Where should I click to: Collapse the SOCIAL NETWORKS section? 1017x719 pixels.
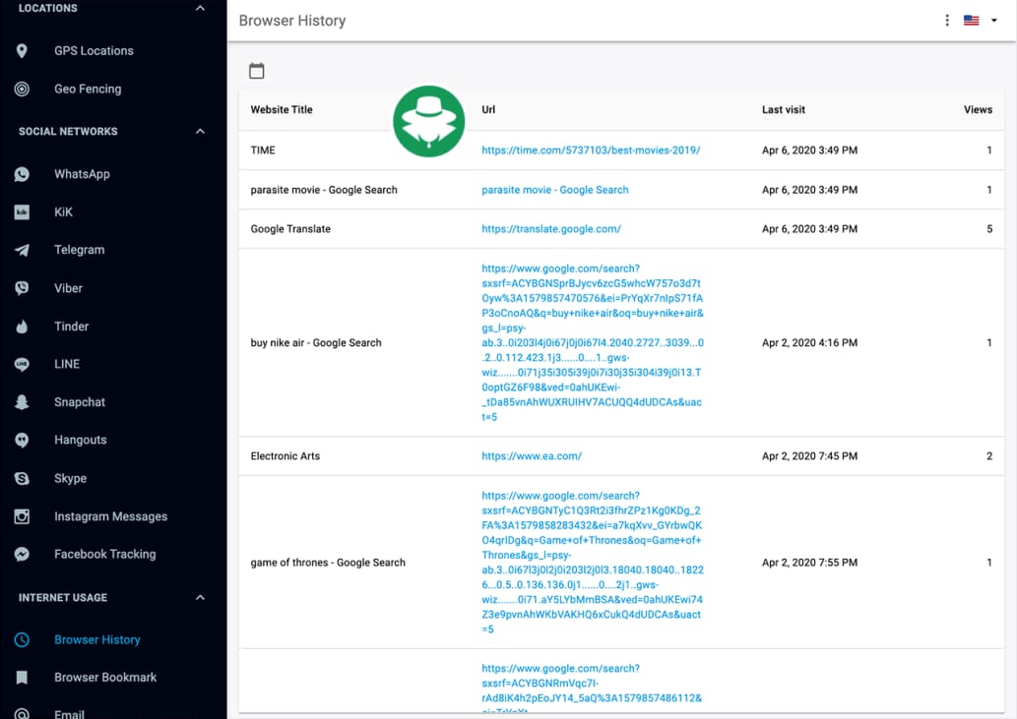[x=199, y=131]
